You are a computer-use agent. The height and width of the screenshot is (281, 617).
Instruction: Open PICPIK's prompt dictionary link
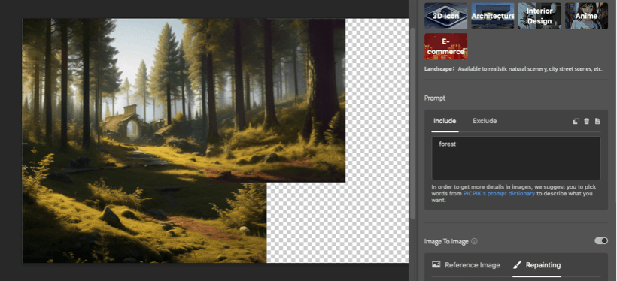[499, 194]
